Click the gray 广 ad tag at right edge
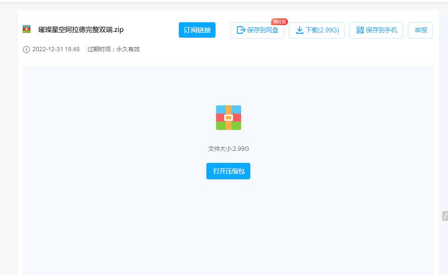This screenshot has height=275, width=448. click(445, 216)
